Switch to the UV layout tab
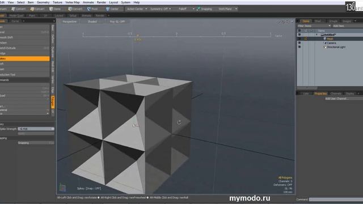Viewport: 363px width, 204px height. coord(45,15)
